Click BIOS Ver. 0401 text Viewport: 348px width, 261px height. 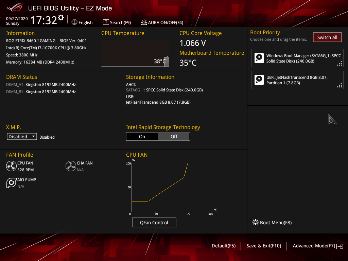pos(73,41)
